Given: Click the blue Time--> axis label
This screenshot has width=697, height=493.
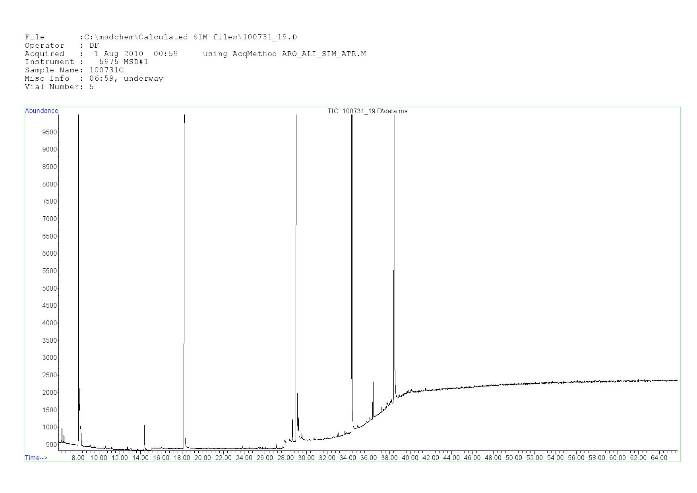Looking at the screenshot, I should (x=36, y=458).
